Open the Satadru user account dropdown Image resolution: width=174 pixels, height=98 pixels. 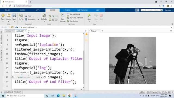coord(169,10)
